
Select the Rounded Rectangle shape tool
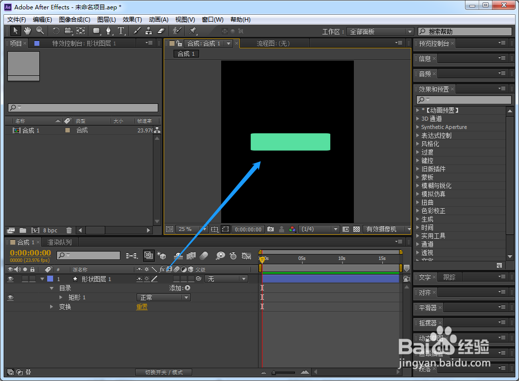[x=96, y=31]
